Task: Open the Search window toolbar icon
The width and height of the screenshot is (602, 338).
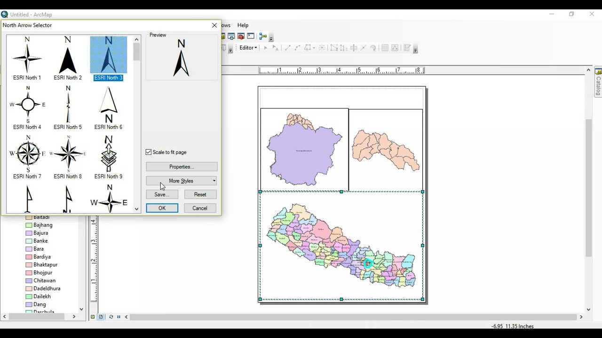Action: tap(231, 36)
